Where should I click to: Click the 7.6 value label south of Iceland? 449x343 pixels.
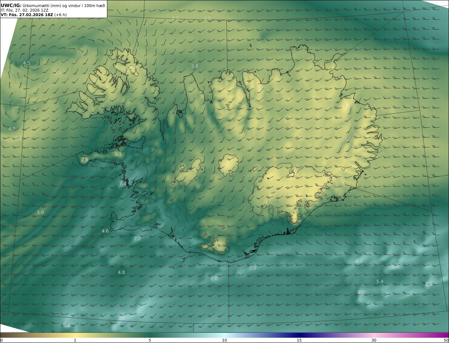214,279
